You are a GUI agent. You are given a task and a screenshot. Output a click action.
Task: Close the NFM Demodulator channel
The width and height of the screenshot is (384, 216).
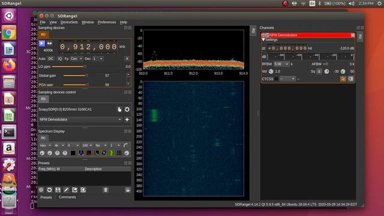(x=353, y=35)
